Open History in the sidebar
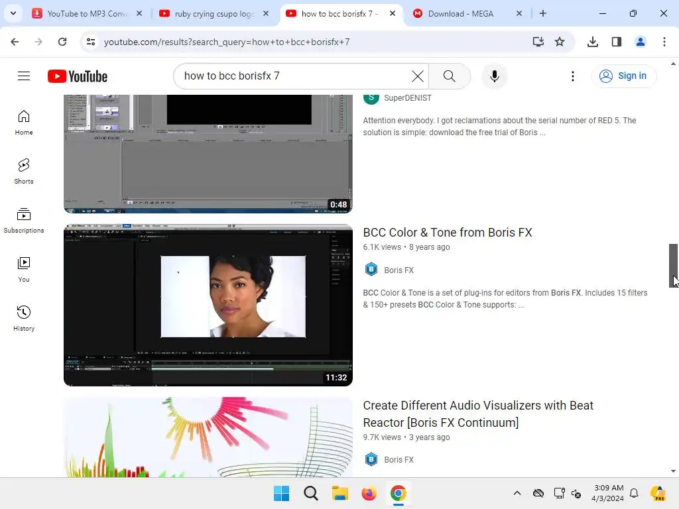The image size is (679, 509). (24, 319)
